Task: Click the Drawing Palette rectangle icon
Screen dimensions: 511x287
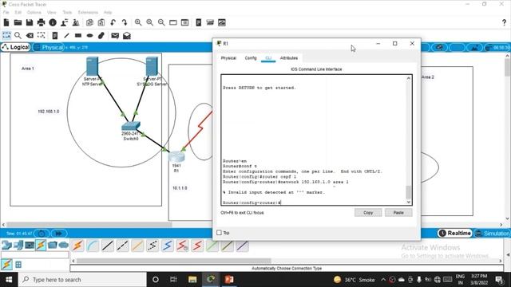Action: [x=173, y=22]
